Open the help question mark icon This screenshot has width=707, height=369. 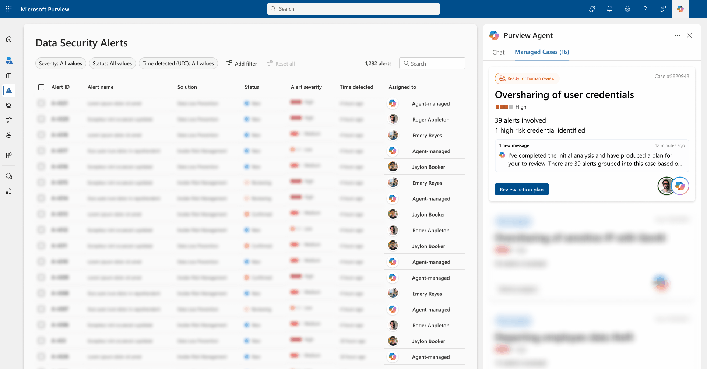coord(645,9)
